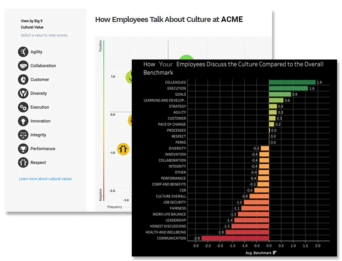Click the Execution gears icon
Viewport: 342px width, 261px height.
coord(23,107)
